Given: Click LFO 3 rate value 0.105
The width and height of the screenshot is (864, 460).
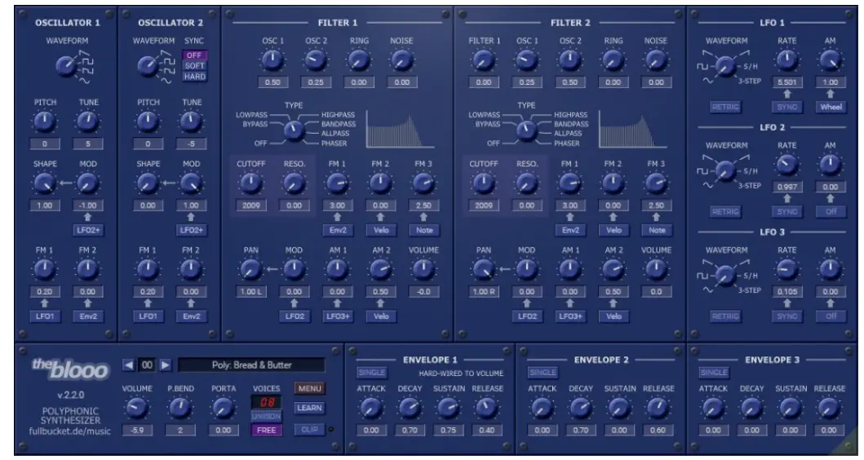Looking at the screenshot, I should pyautogui.click(x=786, y=291).
